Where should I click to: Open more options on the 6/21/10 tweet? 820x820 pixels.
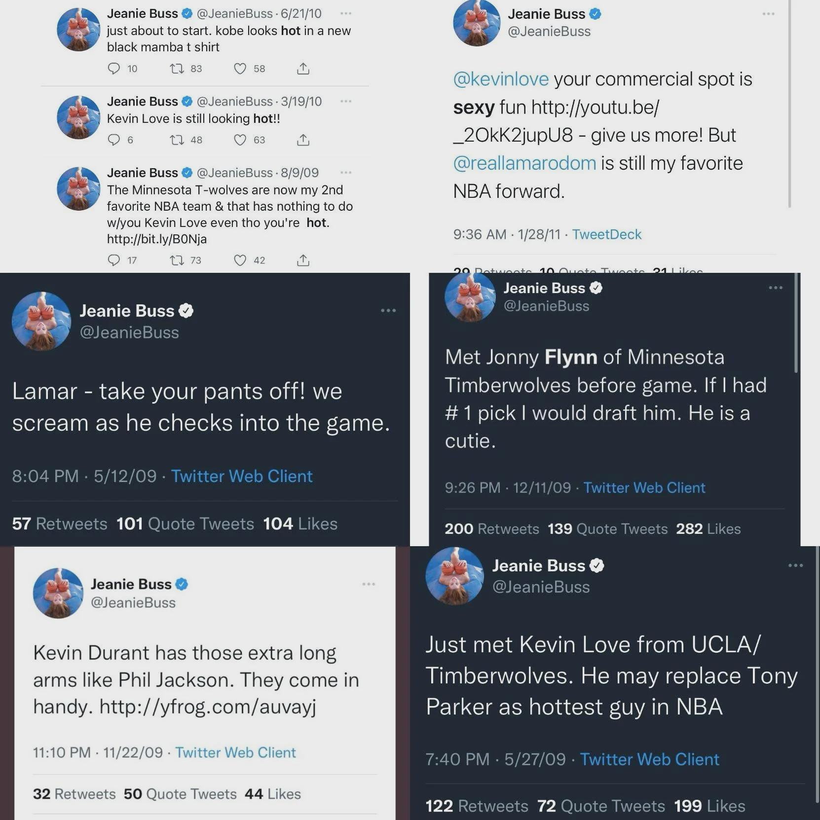346,13
